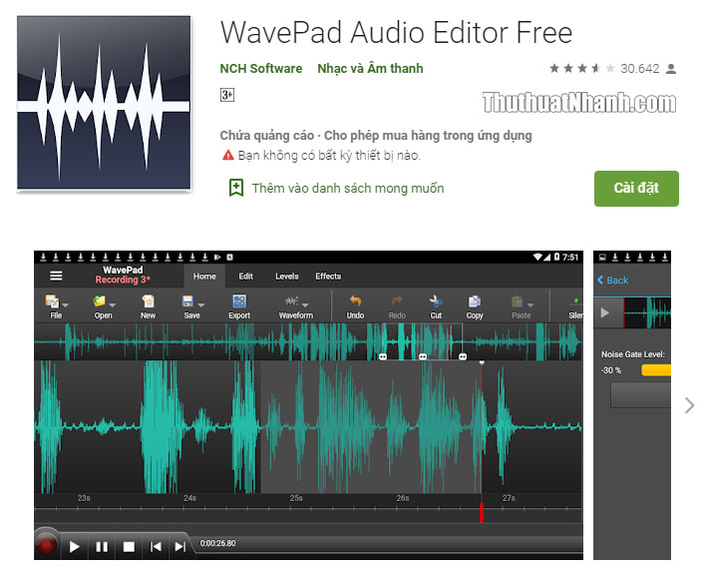Jump to end with skip-forward button

coord(180,547)
